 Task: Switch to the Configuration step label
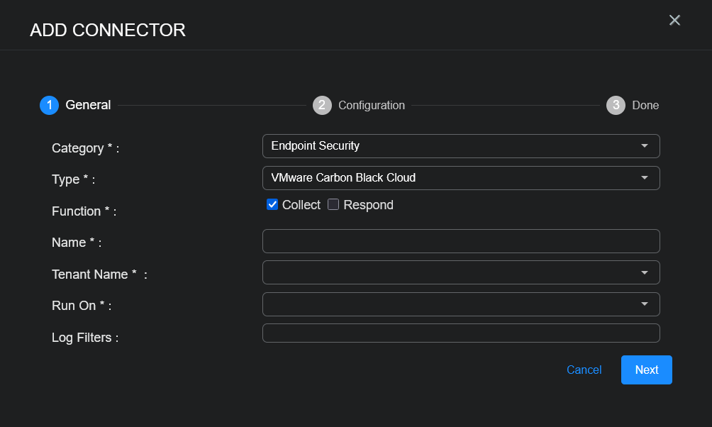point(372,105)
